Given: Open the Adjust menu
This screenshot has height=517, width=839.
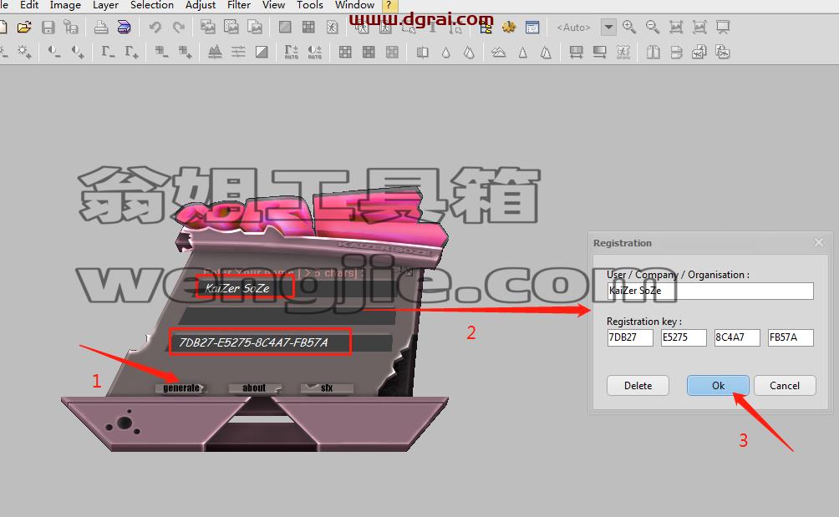Looking at the screenshot, I should tap(200, 5).
